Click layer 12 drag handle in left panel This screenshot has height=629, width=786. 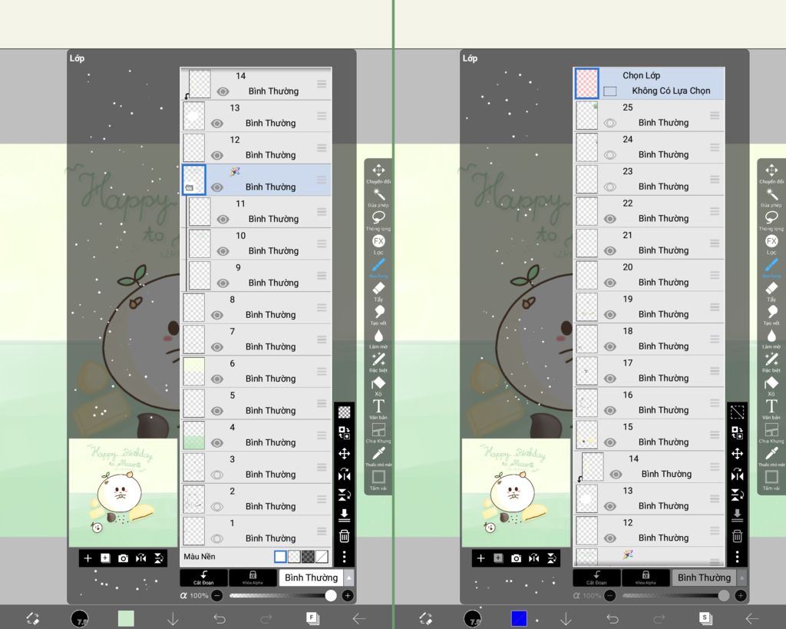322,147
